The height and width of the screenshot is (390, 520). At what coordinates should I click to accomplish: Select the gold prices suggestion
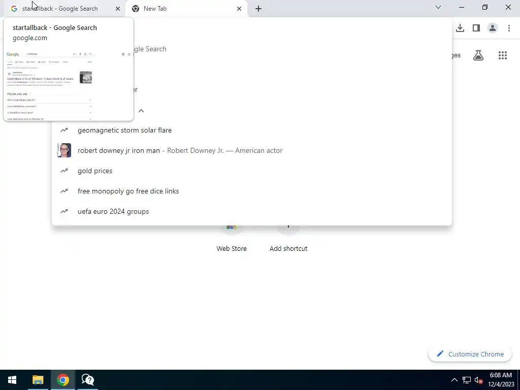tap(252, 171)
